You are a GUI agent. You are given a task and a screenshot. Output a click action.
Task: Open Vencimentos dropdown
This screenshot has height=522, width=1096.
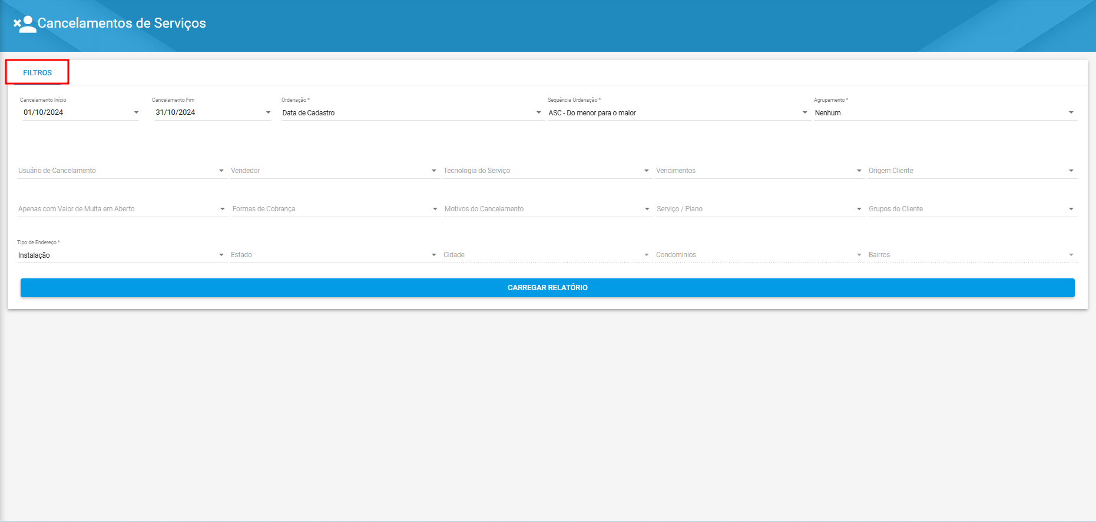[760, 171]
